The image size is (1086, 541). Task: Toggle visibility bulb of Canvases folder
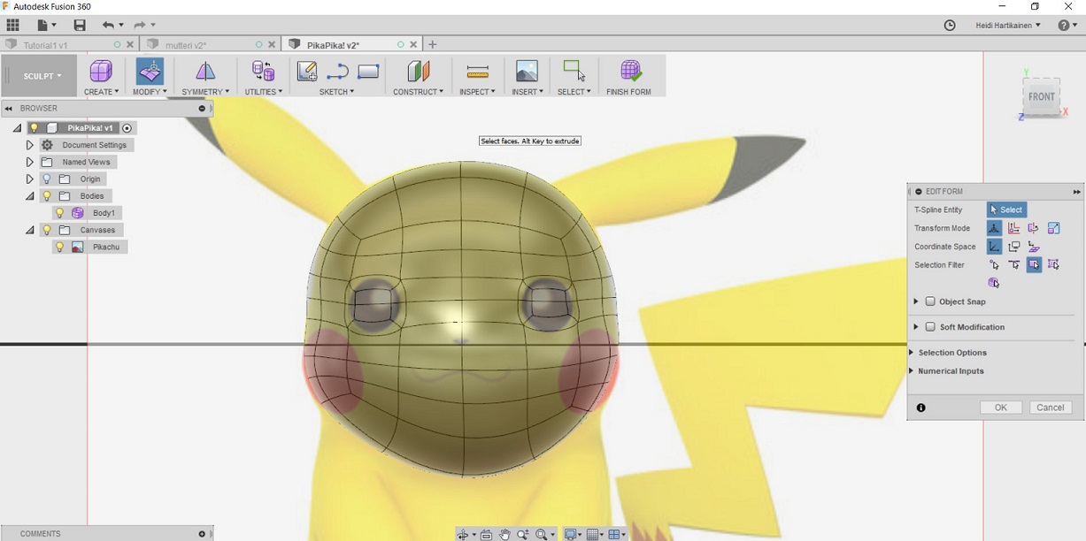(47, 230)
